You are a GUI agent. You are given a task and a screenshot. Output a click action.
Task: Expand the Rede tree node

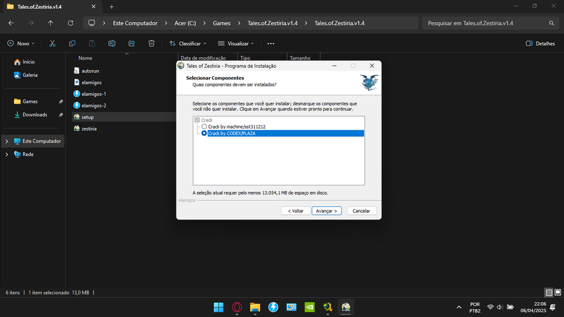coord(6,155)
